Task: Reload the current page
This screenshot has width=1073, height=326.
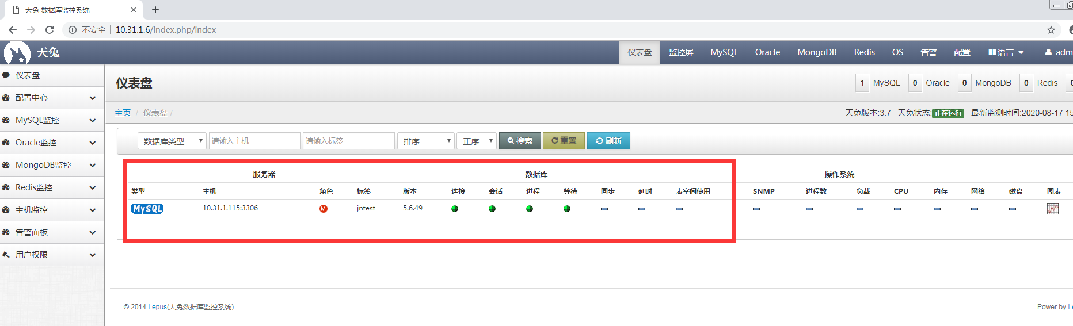Action: tap(50, 30)
